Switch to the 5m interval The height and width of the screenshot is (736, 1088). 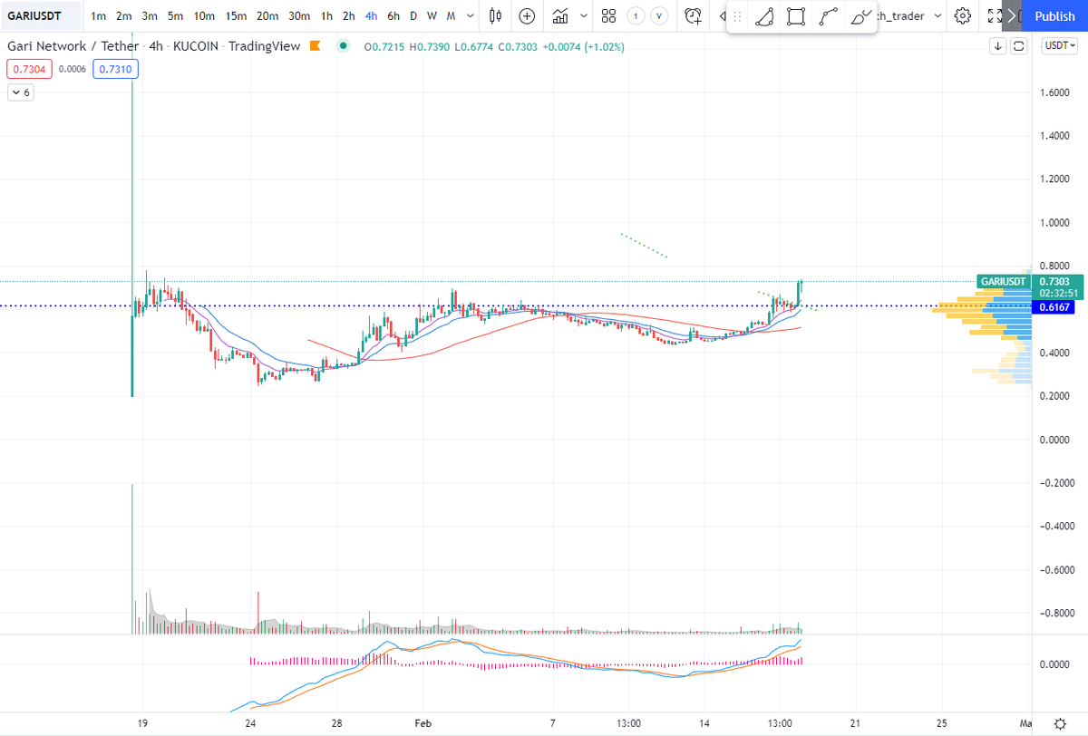click(x=176, y=15)
